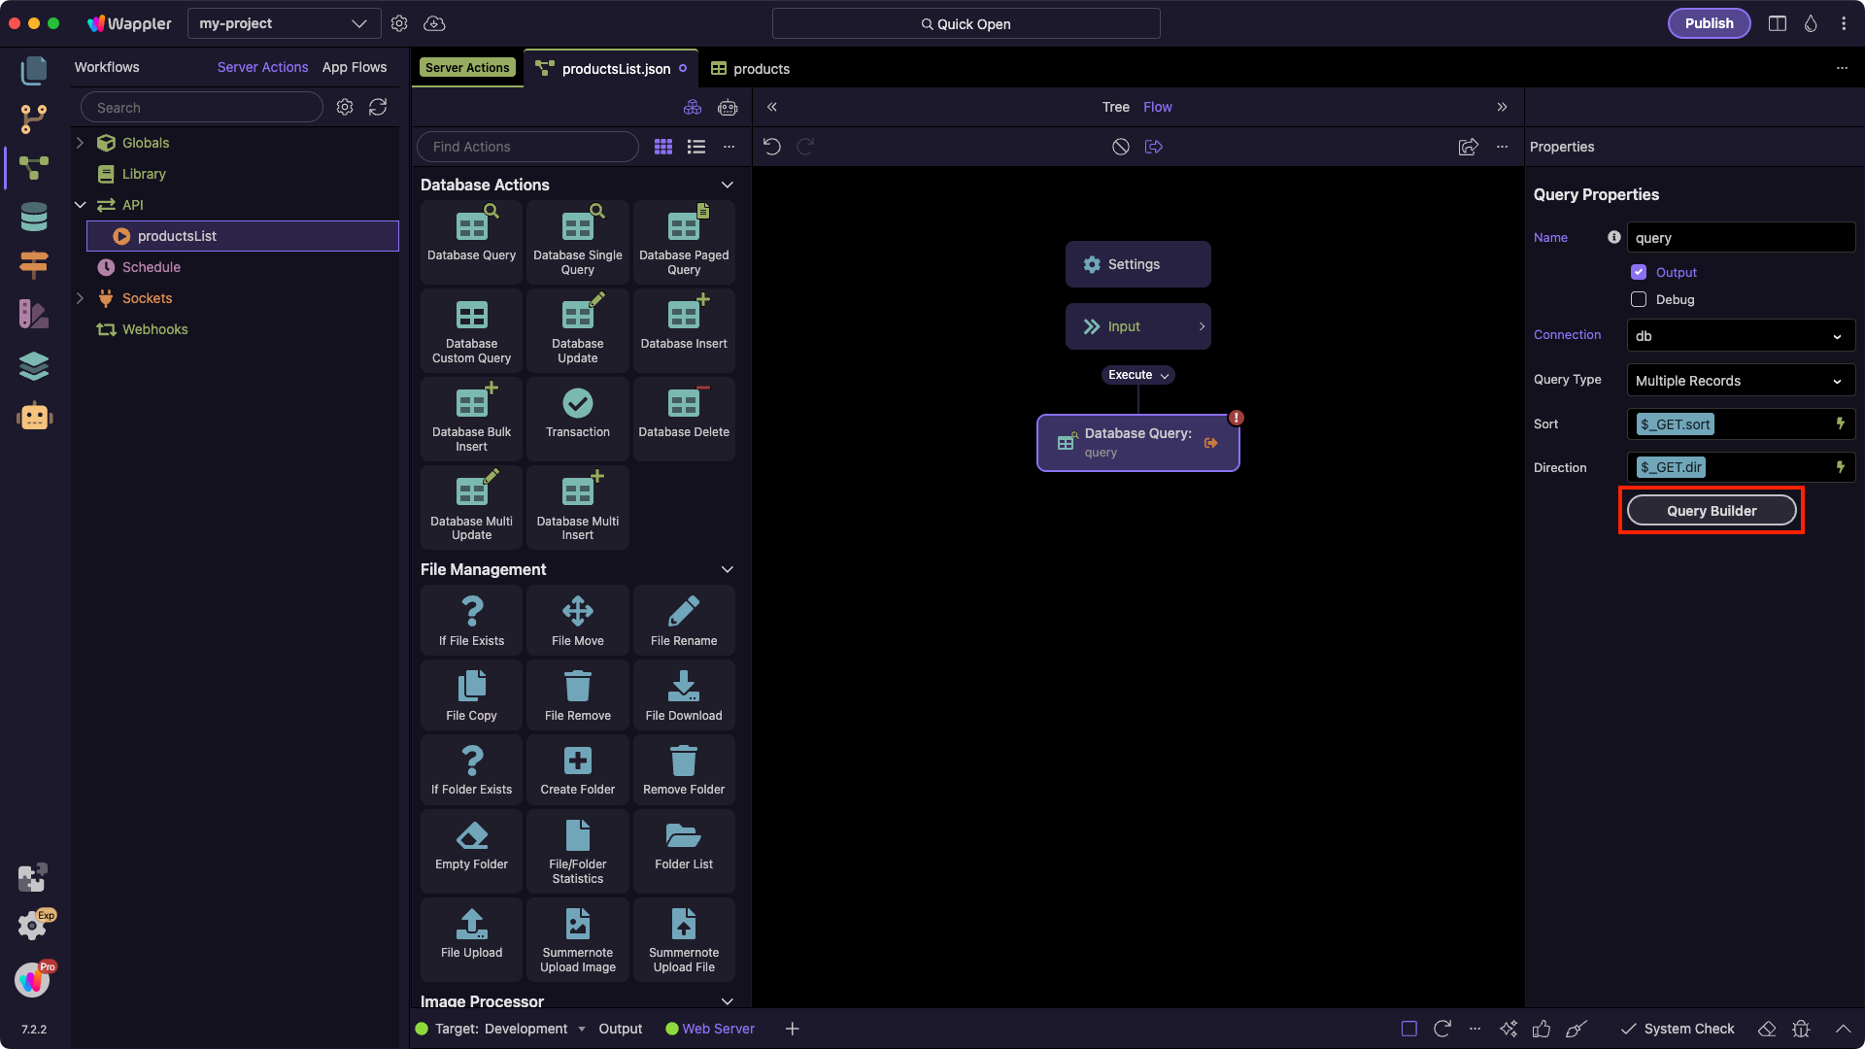Screen dimensions: 1865x1049
Task: Enable the Debug checkbox
Action: click(1639, 299)
